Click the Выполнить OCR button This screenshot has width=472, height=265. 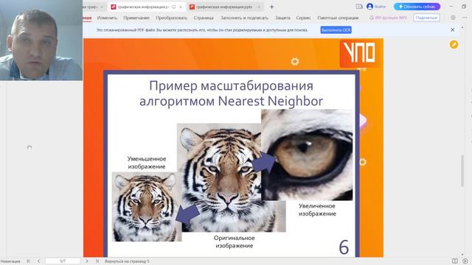336,30
